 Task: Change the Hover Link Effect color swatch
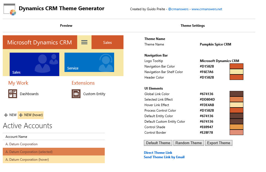pyautogui.click(x=237, y=105)
